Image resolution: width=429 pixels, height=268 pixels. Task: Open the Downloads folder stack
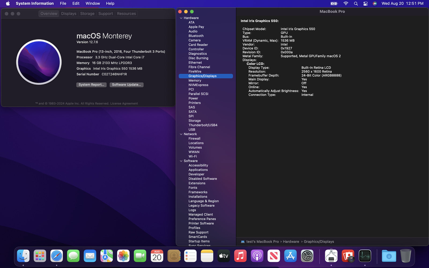click(x=389, y=256)
